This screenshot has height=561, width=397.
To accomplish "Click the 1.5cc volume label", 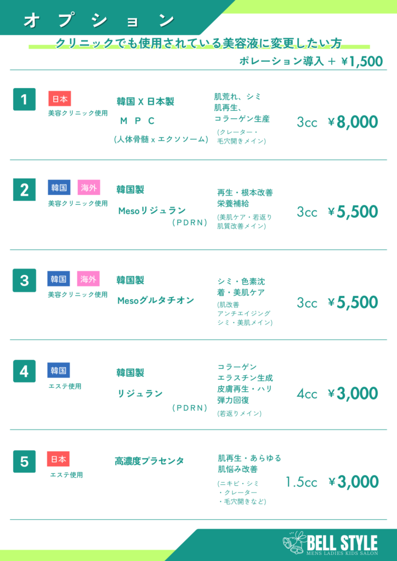I will [301, 482].
